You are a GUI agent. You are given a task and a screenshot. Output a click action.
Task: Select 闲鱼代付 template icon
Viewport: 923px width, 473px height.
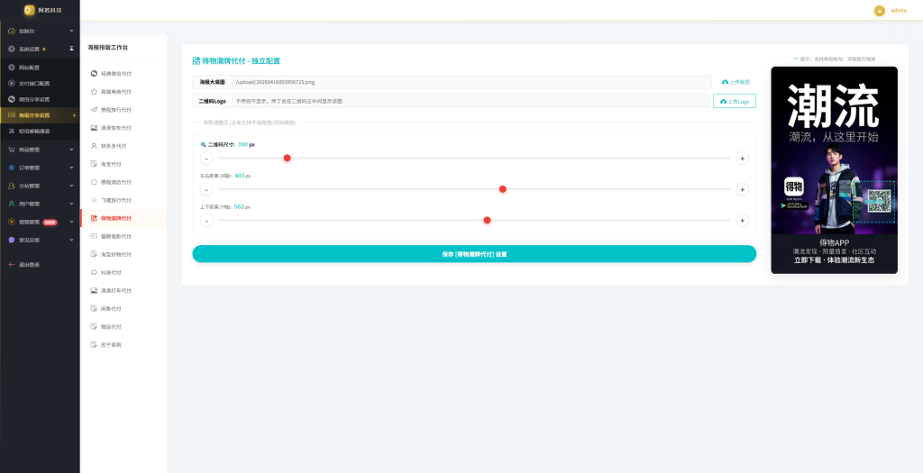point(94,309)
